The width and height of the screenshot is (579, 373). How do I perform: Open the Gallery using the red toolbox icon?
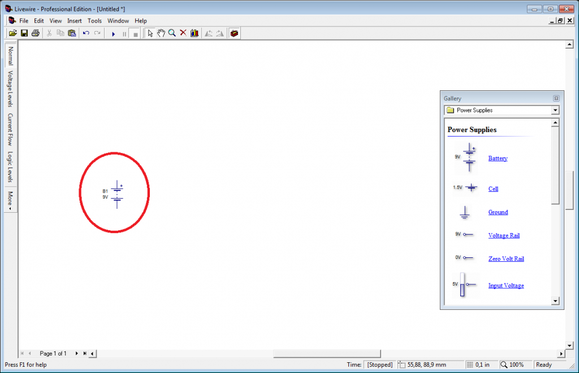coord(234,33)
